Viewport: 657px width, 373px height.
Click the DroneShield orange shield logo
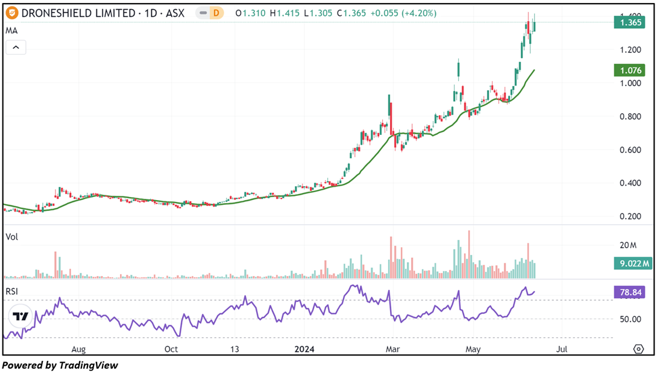(x=11, y=13)
